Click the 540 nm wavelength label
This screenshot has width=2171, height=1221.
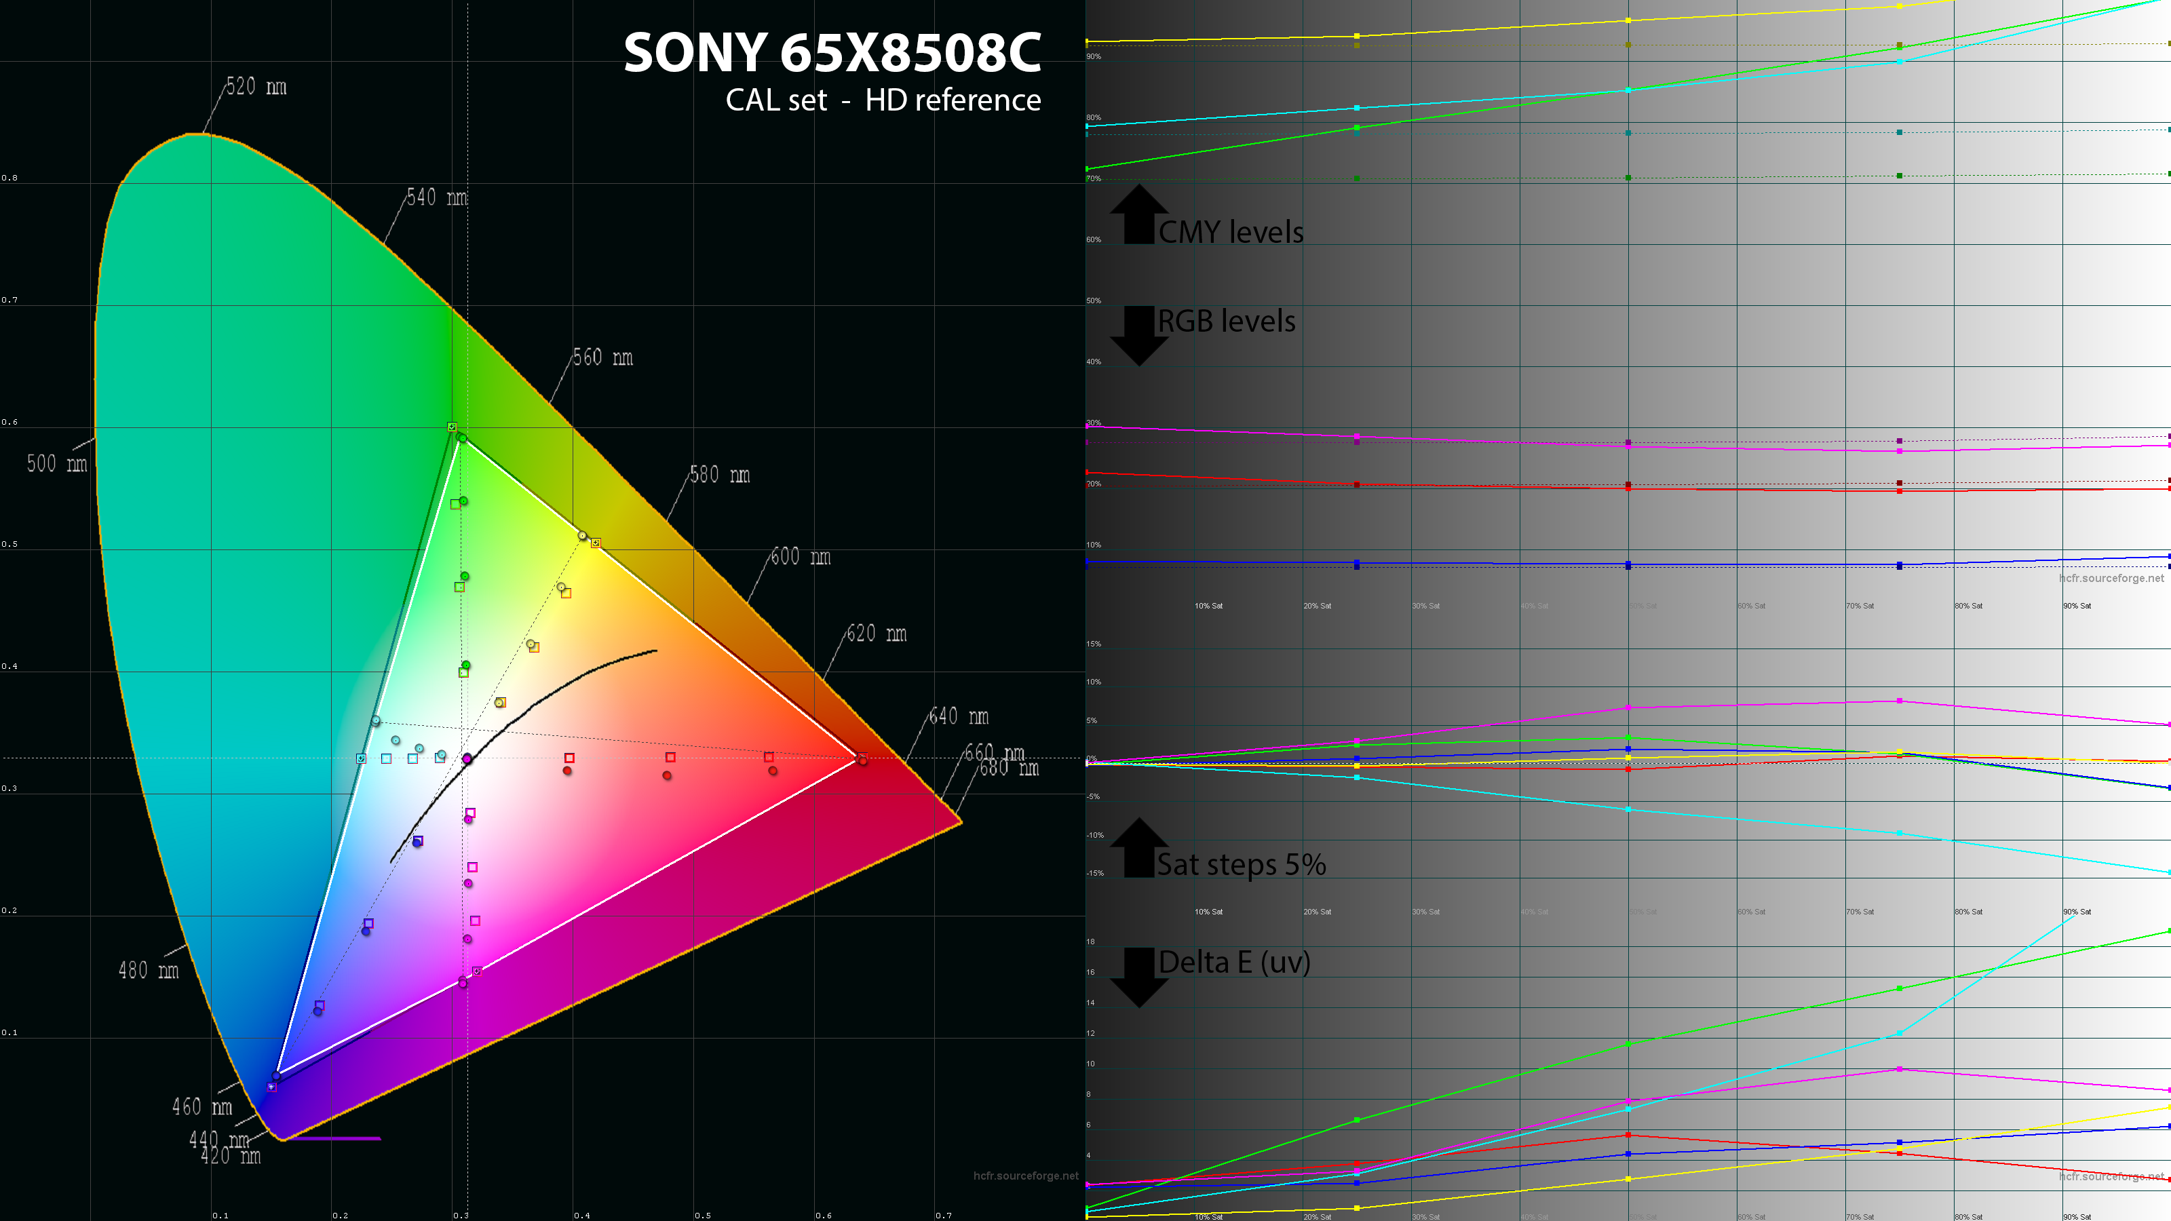pos(438,197)
